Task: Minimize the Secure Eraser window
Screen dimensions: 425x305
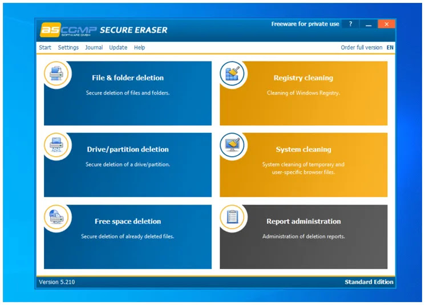Action: pyautogui.click(x=369, y=24)
